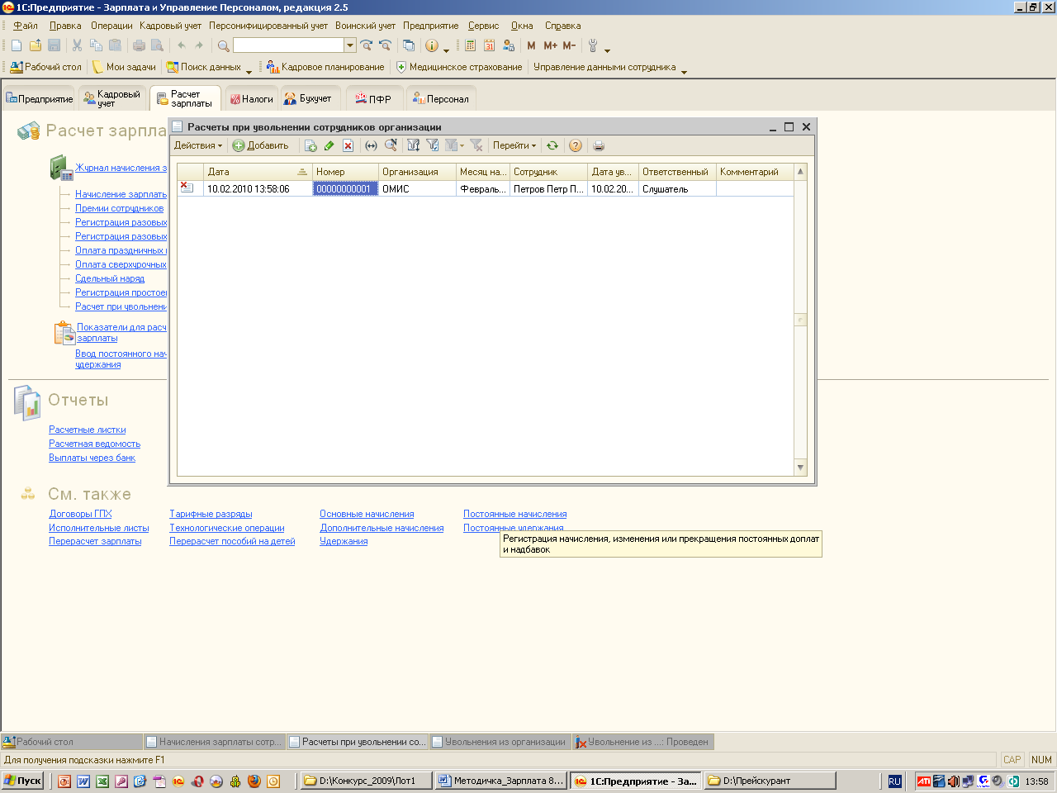
Task: Switch to the Налоги tab
Action: click(251, 98)
